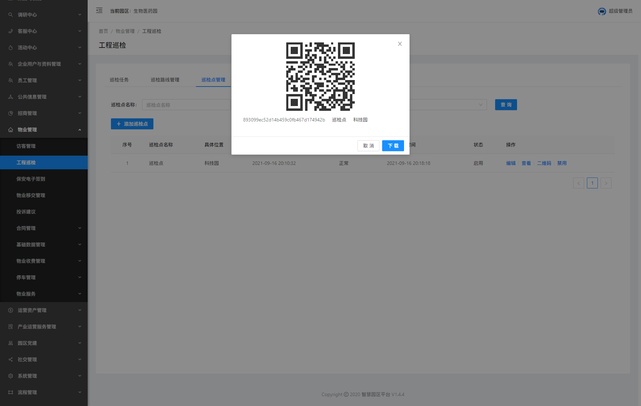641x406 pixels.
Task: Click the 2021-09-16 20:10:32 cell
Action: click(x=274, y=163)
